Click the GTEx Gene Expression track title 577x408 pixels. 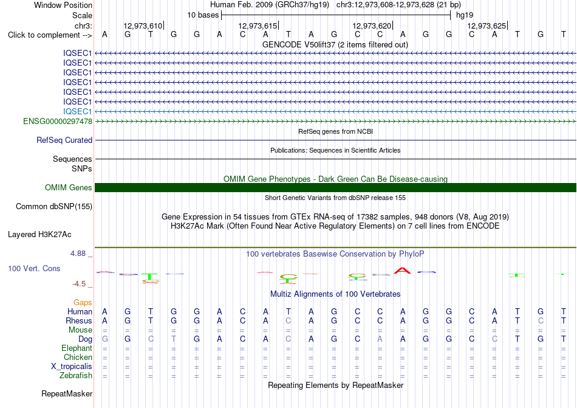335,216
